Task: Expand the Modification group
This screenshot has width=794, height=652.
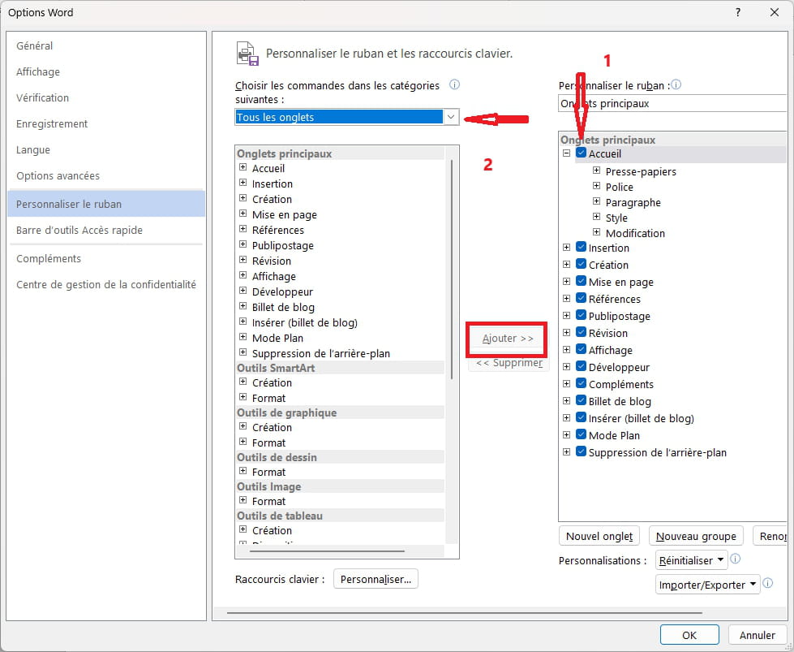Action: click(x=596, y=232)
